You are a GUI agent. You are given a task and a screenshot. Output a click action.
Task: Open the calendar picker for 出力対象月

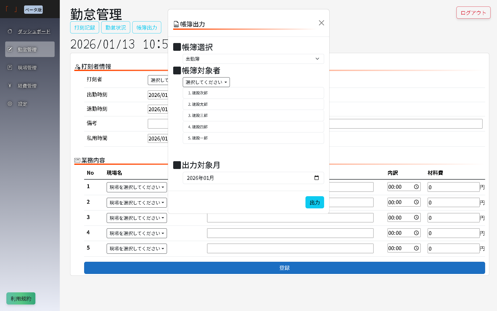click(x=317, y=178)
